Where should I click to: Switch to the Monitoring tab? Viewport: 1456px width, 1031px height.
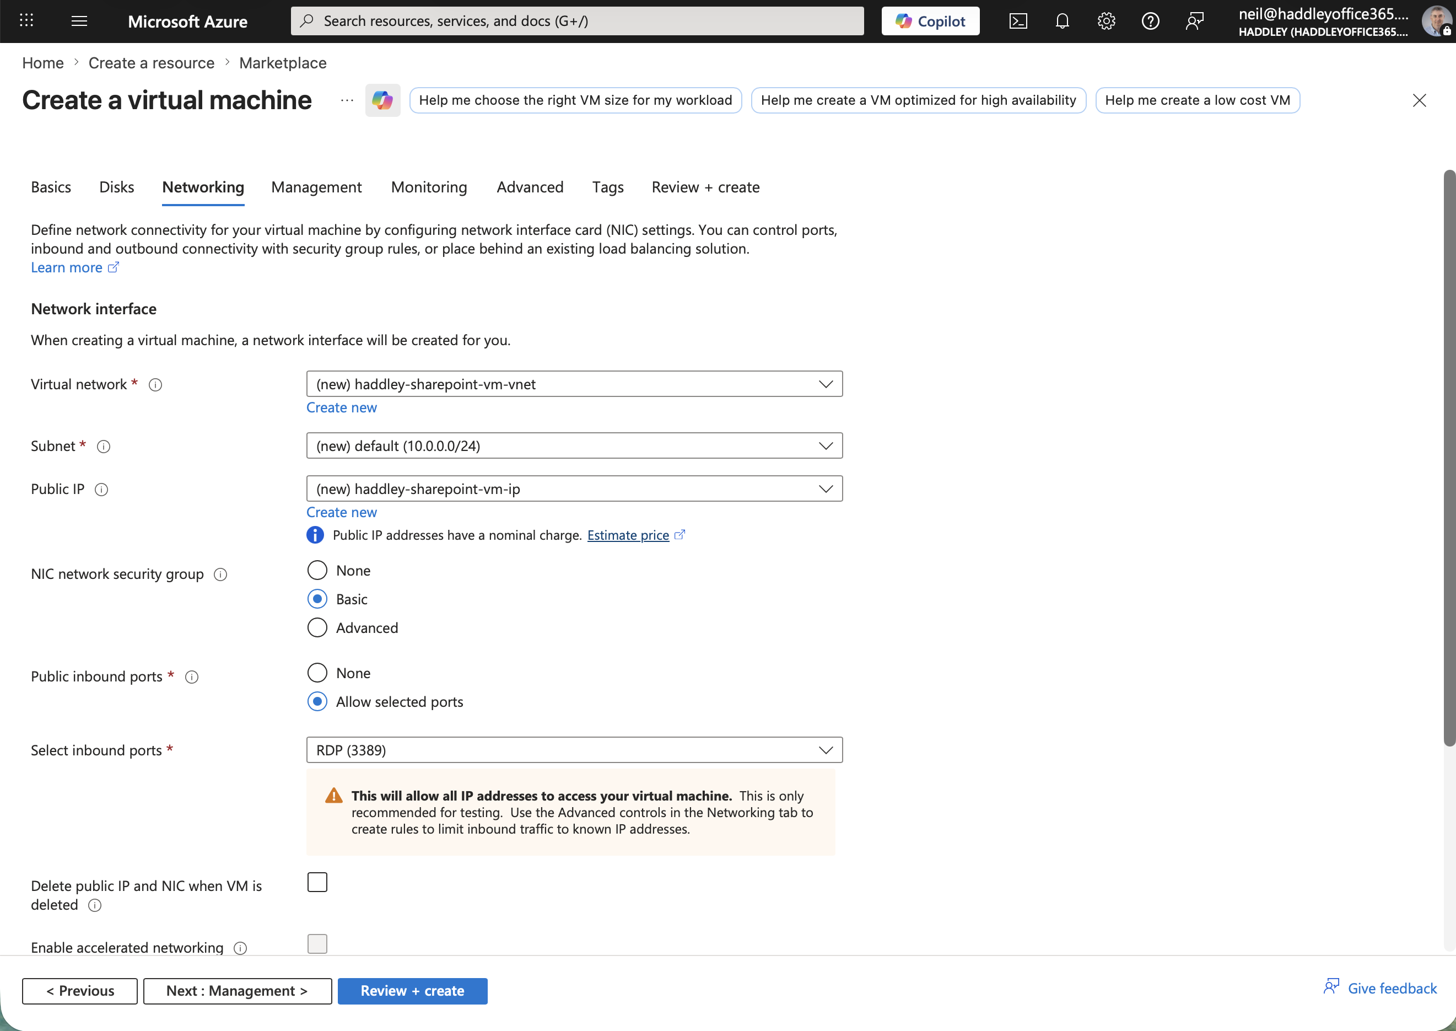click(429, 187)
